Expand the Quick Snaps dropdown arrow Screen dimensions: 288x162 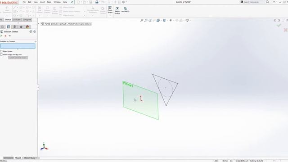click(110, 16)
